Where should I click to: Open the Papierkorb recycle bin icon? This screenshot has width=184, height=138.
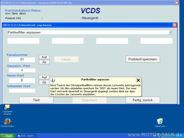click(160, 123)
